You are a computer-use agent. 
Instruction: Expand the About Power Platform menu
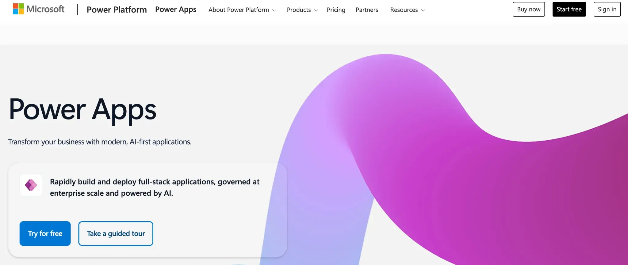tap(242, 10)
